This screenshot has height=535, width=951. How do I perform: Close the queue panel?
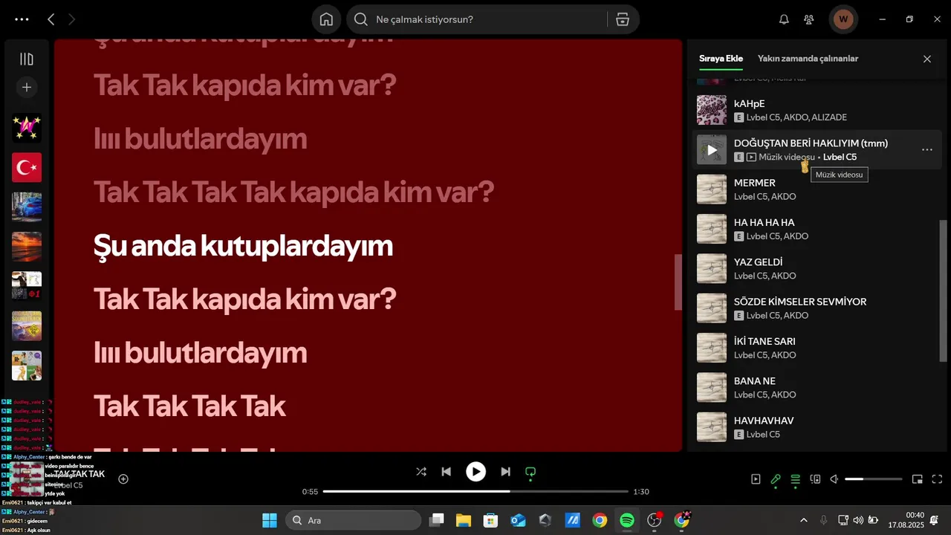(927, 59)
